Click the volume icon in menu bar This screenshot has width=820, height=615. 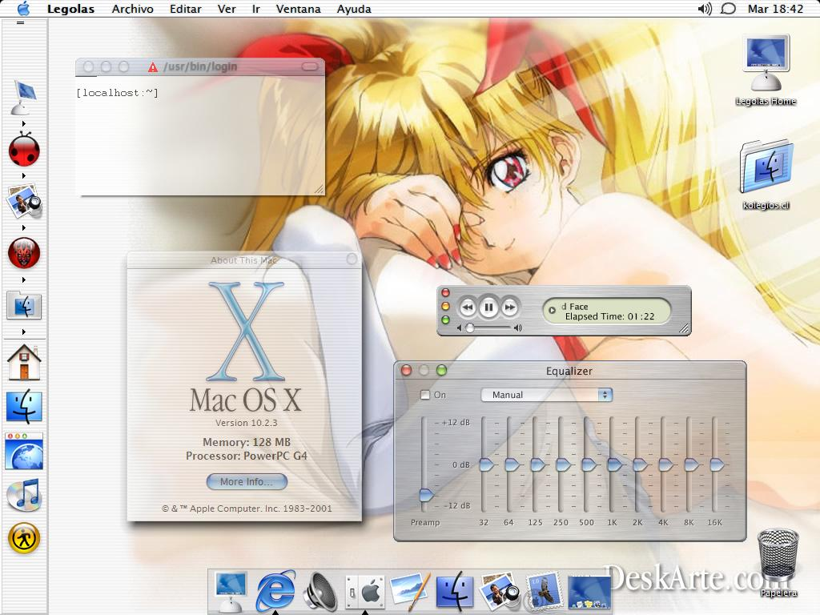(x=705, y=9)
